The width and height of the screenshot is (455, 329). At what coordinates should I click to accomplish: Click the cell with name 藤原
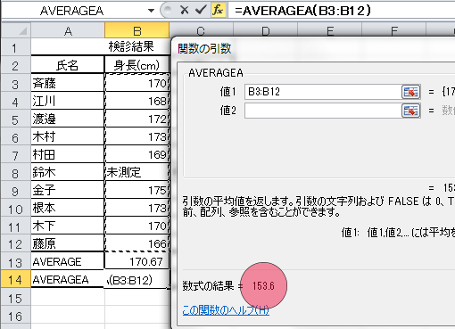coord(68,243)
